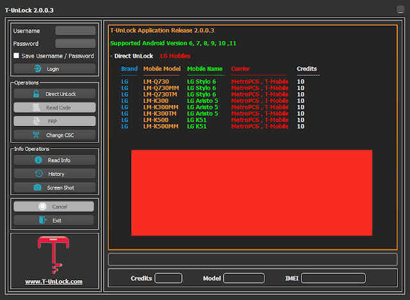Click 'LG Aristo 5' in LM-K300 row

202,101
